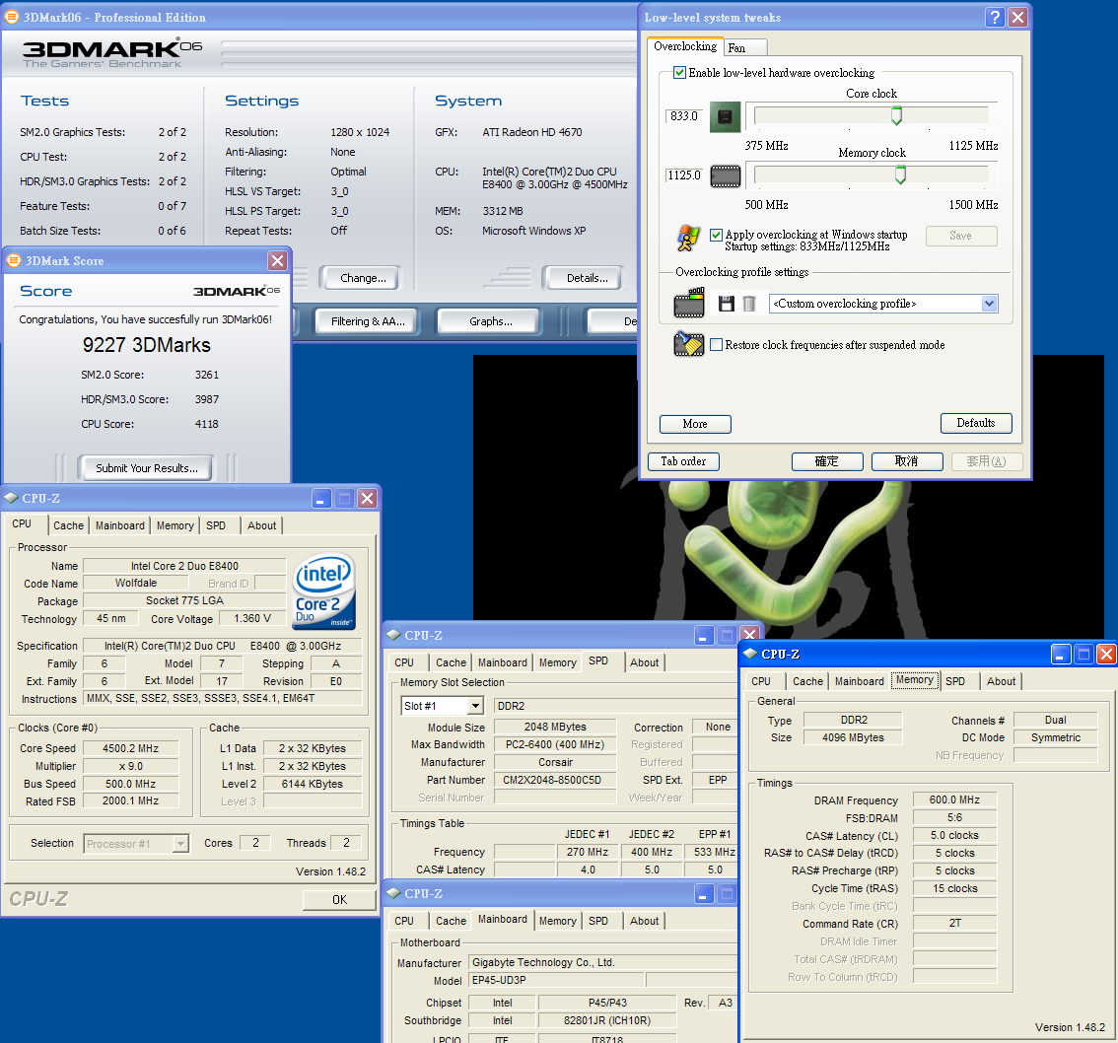This screenshot has width=1118, height=1043.
Task: Click the help question mark button
Action: click(x=996, y=17)
